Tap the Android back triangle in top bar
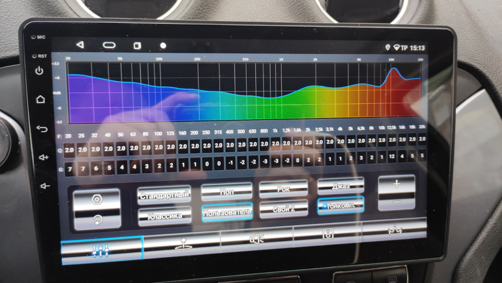Screen dimensions: 502x283 pos(80,44)
